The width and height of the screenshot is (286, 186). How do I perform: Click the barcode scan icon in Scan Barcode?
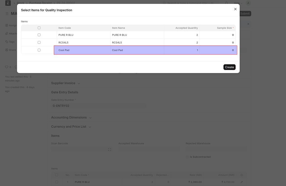click(x=109, y=149)
